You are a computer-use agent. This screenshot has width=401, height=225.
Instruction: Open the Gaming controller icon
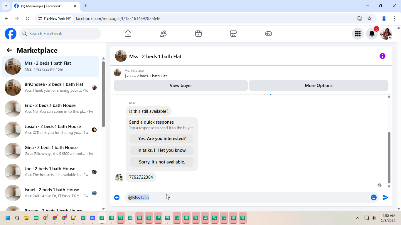(269, 34)
